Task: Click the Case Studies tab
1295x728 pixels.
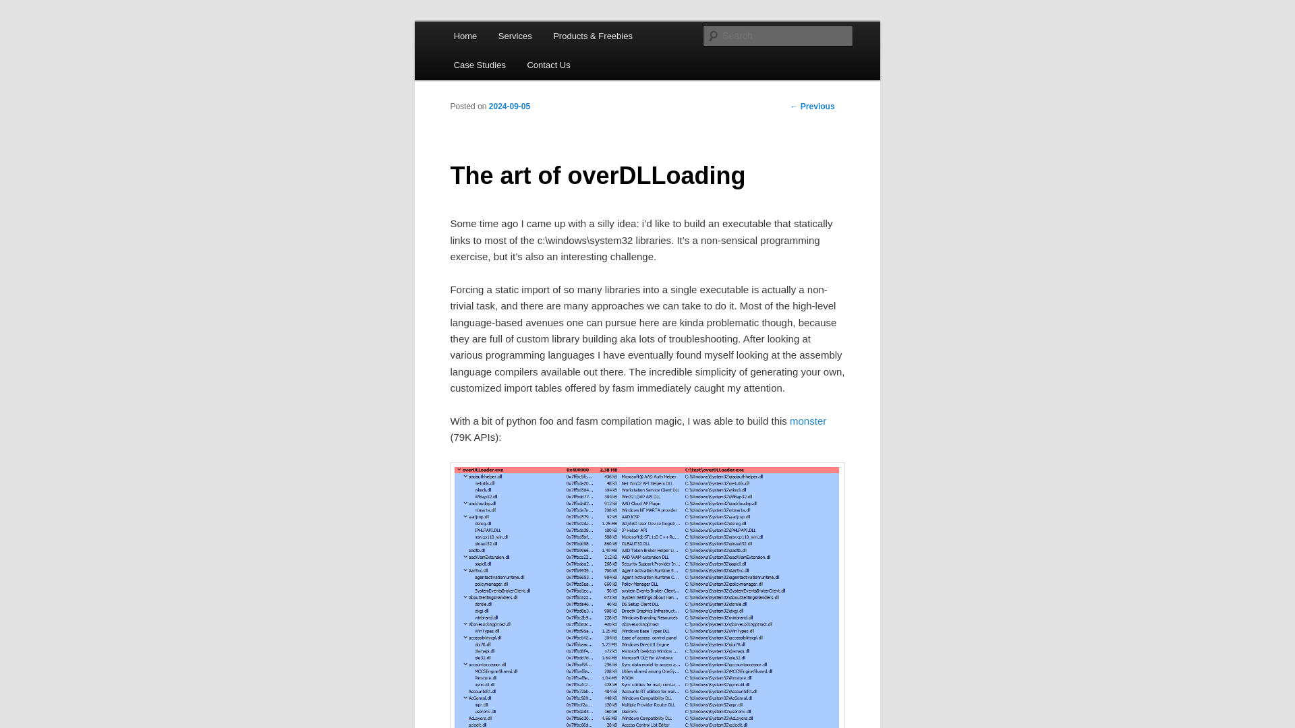Action: click(x=480, y=65)
